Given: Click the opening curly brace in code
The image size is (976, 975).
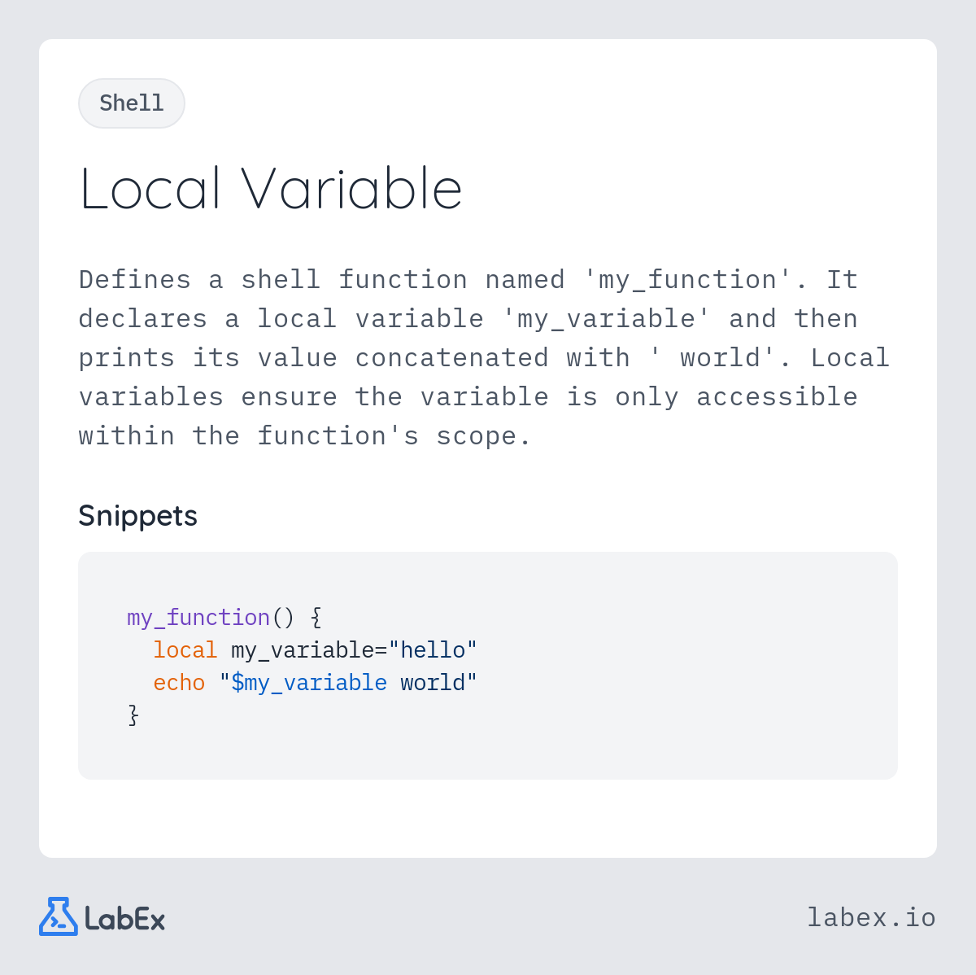Looking at the screenshot, I should (316, 618).
